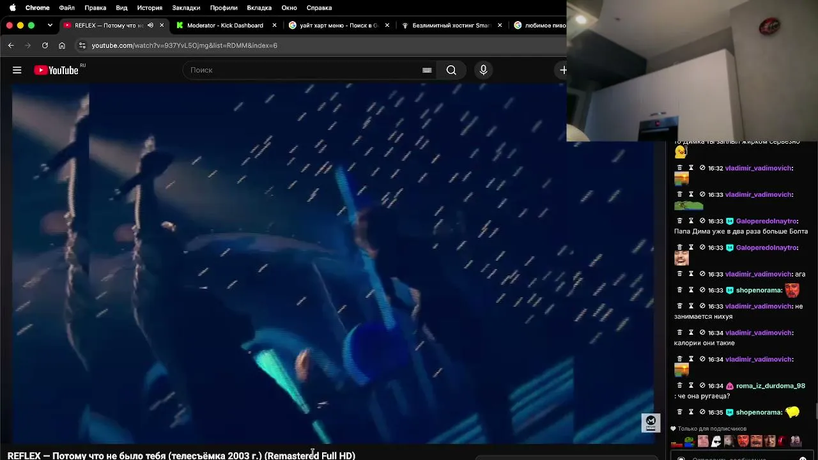The image size is (818, 460).
Task: Delete the 'ага' chat message
Action: 679,274
